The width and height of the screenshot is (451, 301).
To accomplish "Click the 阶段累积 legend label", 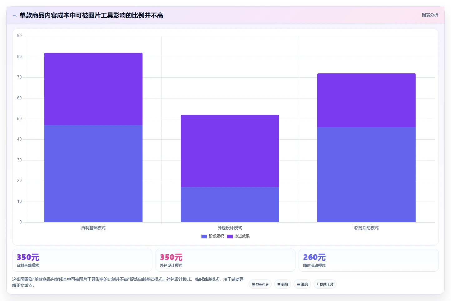I will [216, 236].
